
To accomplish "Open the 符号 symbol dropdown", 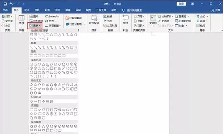I will coord(202,21).
